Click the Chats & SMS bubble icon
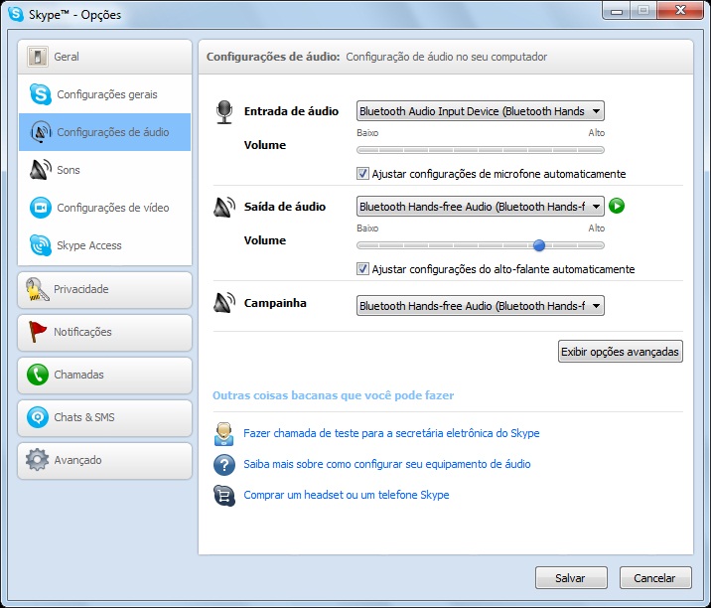The width and height of the screenshot is (711, 608). click(37, 417)
